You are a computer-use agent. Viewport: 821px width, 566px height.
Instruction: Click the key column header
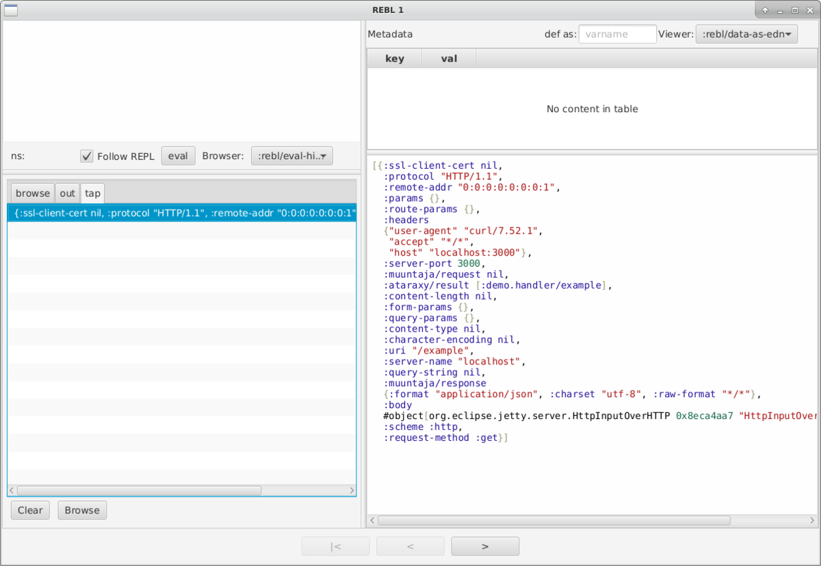coord(394,58)
